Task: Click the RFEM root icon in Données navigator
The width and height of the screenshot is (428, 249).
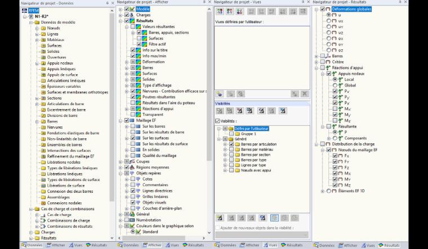Action: 25,11
